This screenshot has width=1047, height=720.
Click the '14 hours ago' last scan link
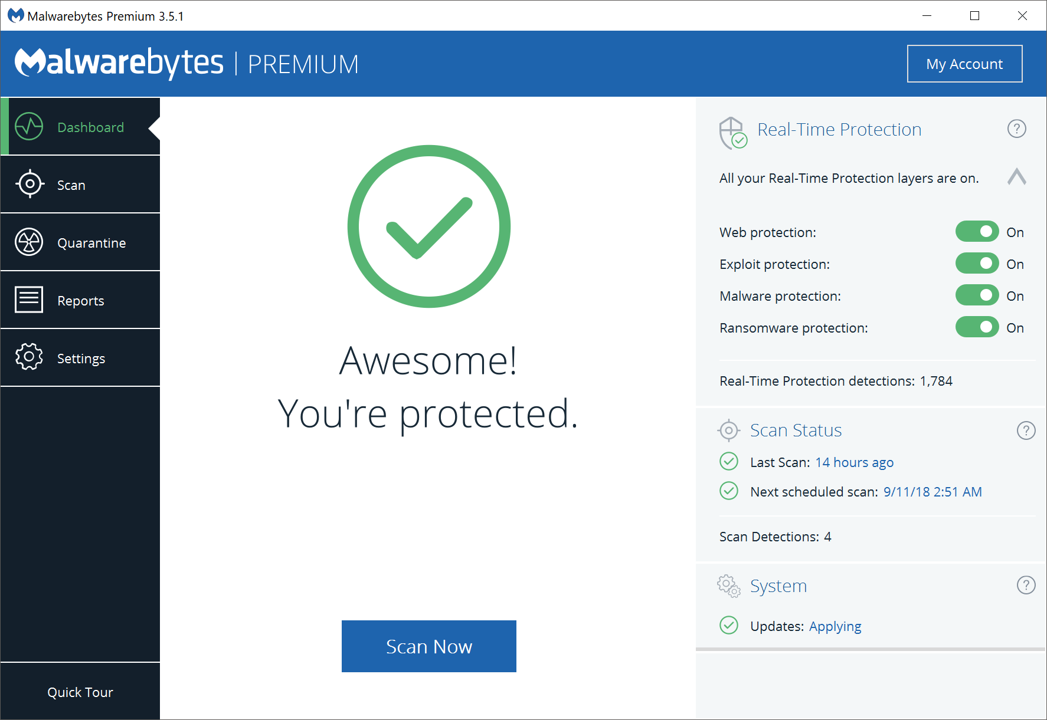tap(854, 462)
